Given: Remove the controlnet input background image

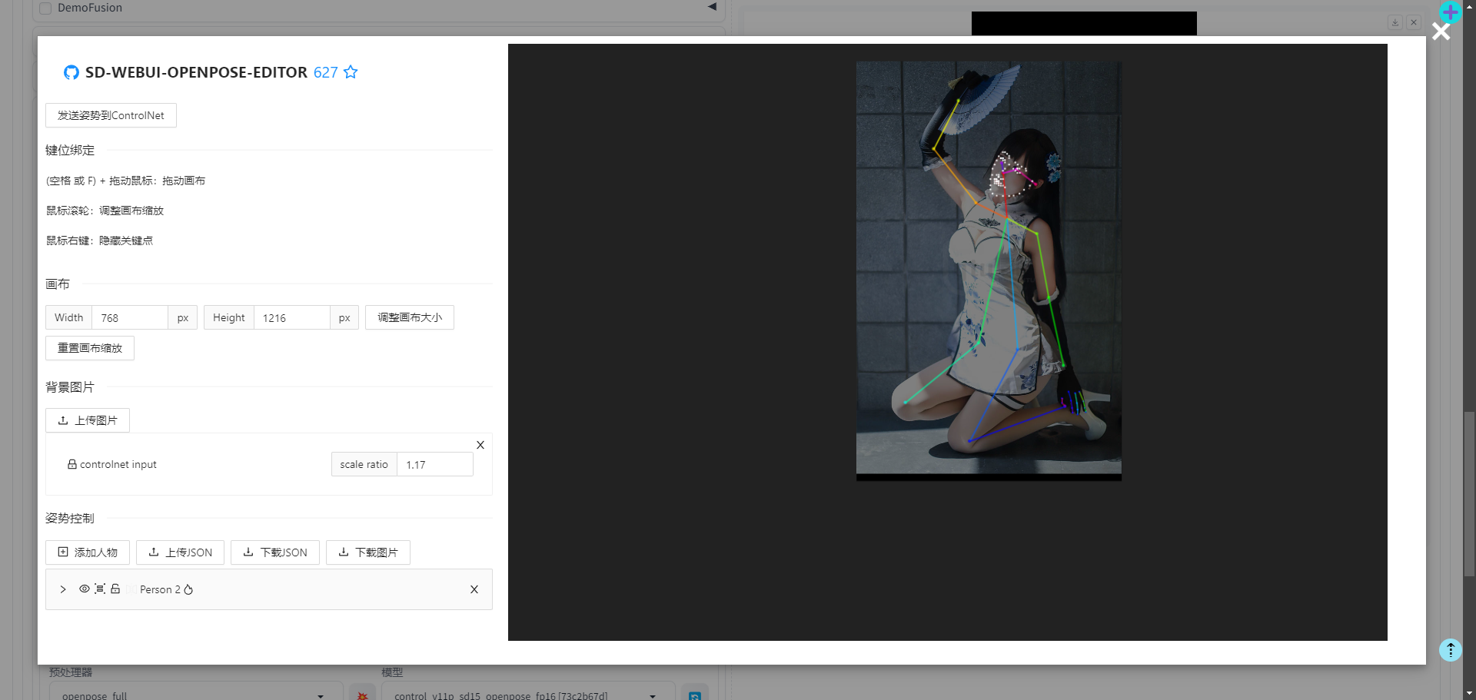Looking at the screenshot, I should pos(480,445).
